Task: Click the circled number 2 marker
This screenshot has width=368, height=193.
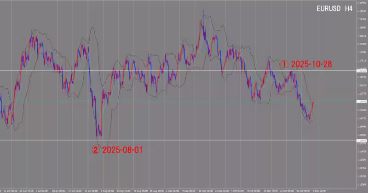Action: click(x=96, y=149)
